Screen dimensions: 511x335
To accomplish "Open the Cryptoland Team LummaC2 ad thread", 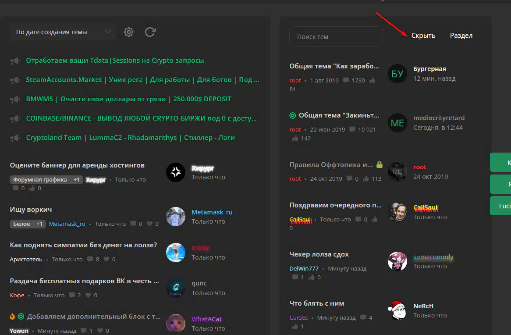I will 130,138.
